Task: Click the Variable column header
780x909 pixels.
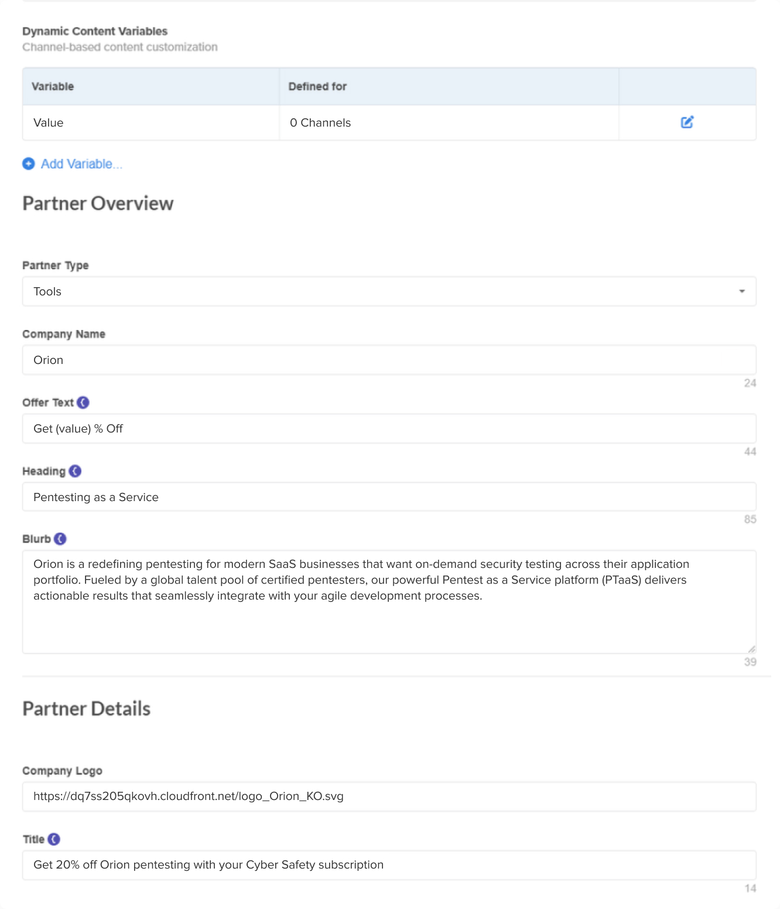Action: point(53,86)
